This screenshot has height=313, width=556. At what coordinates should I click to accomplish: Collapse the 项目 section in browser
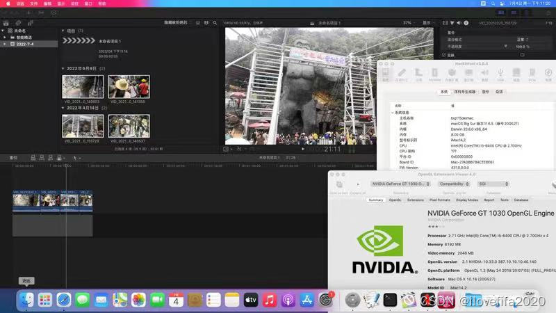coord(63,31)
